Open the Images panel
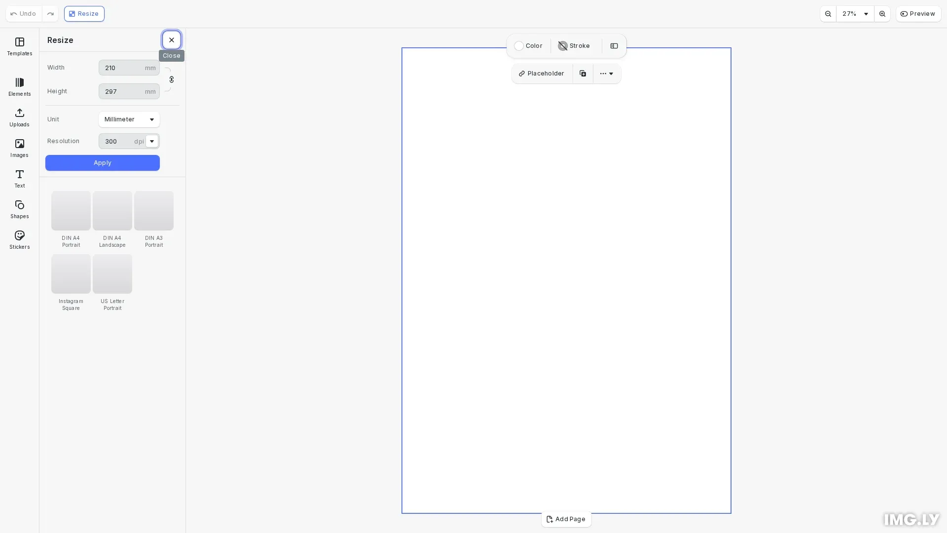This screenshot has height=533, width=947. click(19, 148)
